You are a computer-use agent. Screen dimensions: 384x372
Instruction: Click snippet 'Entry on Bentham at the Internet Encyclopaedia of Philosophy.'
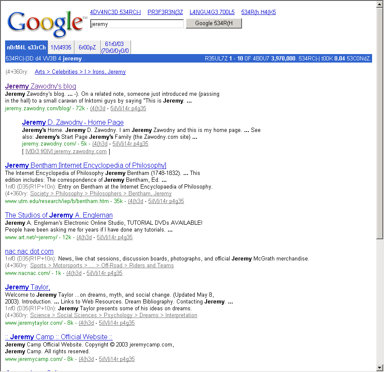tap(135, 187)
